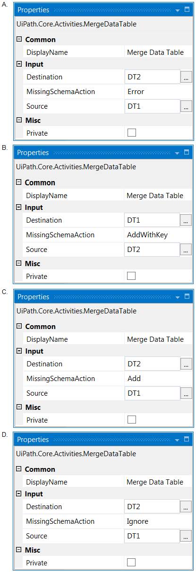Collapse the Misc section in panel B
Viewport: 196px width, 572px height.
click(x=19, y=263)
